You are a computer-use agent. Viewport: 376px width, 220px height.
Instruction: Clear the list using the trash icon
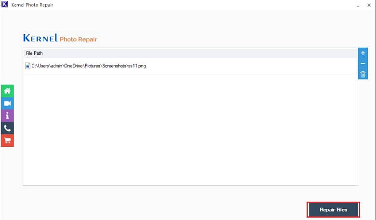pyautogui.click(x=363, y=74)
